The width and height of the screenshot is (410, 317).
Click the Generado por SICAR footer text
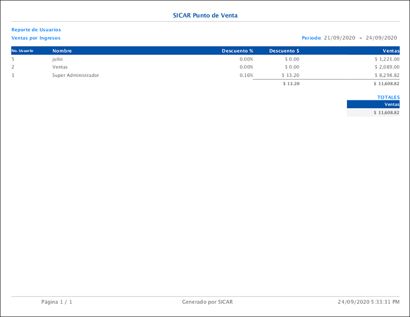[207, 302]
